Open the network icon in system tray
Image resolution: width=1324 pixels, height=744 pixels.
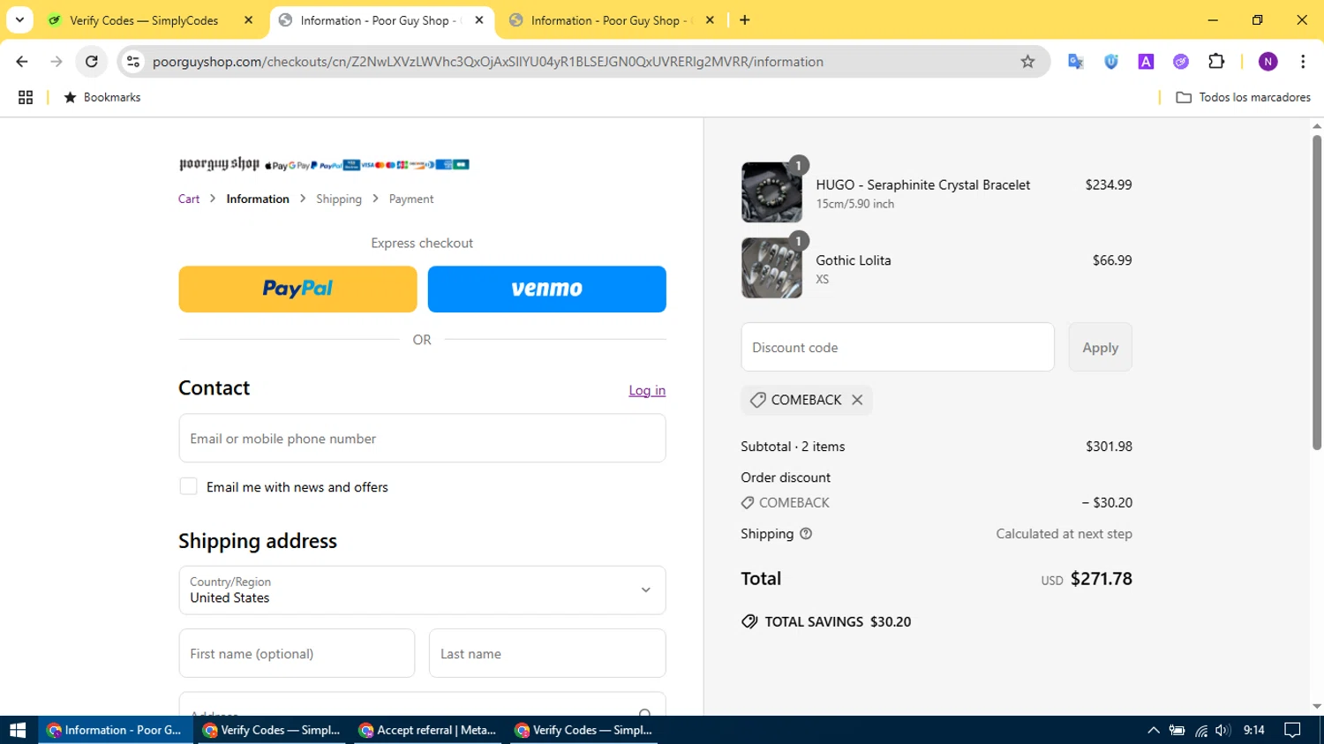coord(1201,730)
